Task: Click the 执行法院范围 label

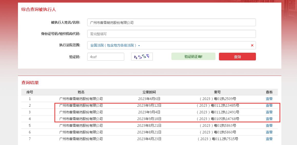Action: tap(70, 45)
